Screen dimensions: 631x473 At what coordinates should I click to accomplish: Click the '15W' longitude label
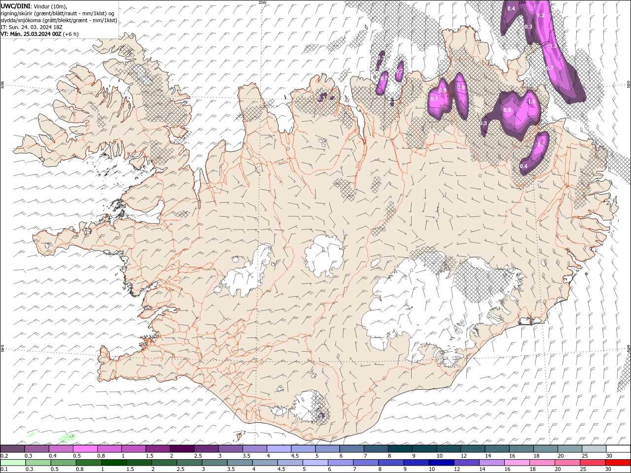click(522, 2)
